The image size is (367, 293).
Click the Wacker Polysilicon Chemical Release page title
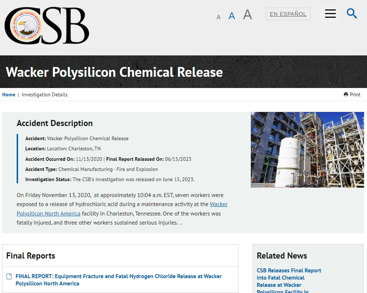[114, 72]
